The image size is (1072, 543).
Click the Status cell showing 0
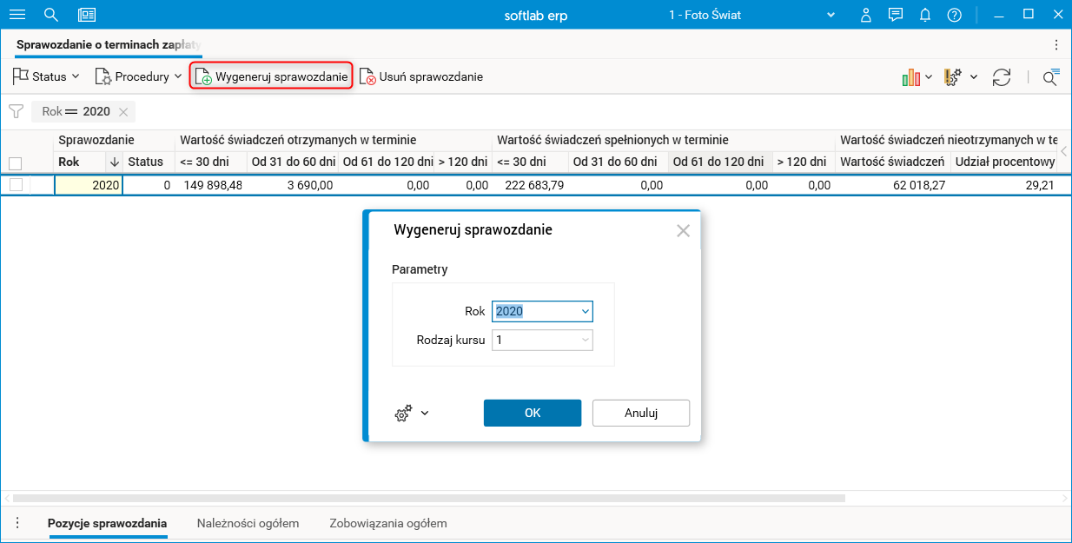tap(149, 185)
